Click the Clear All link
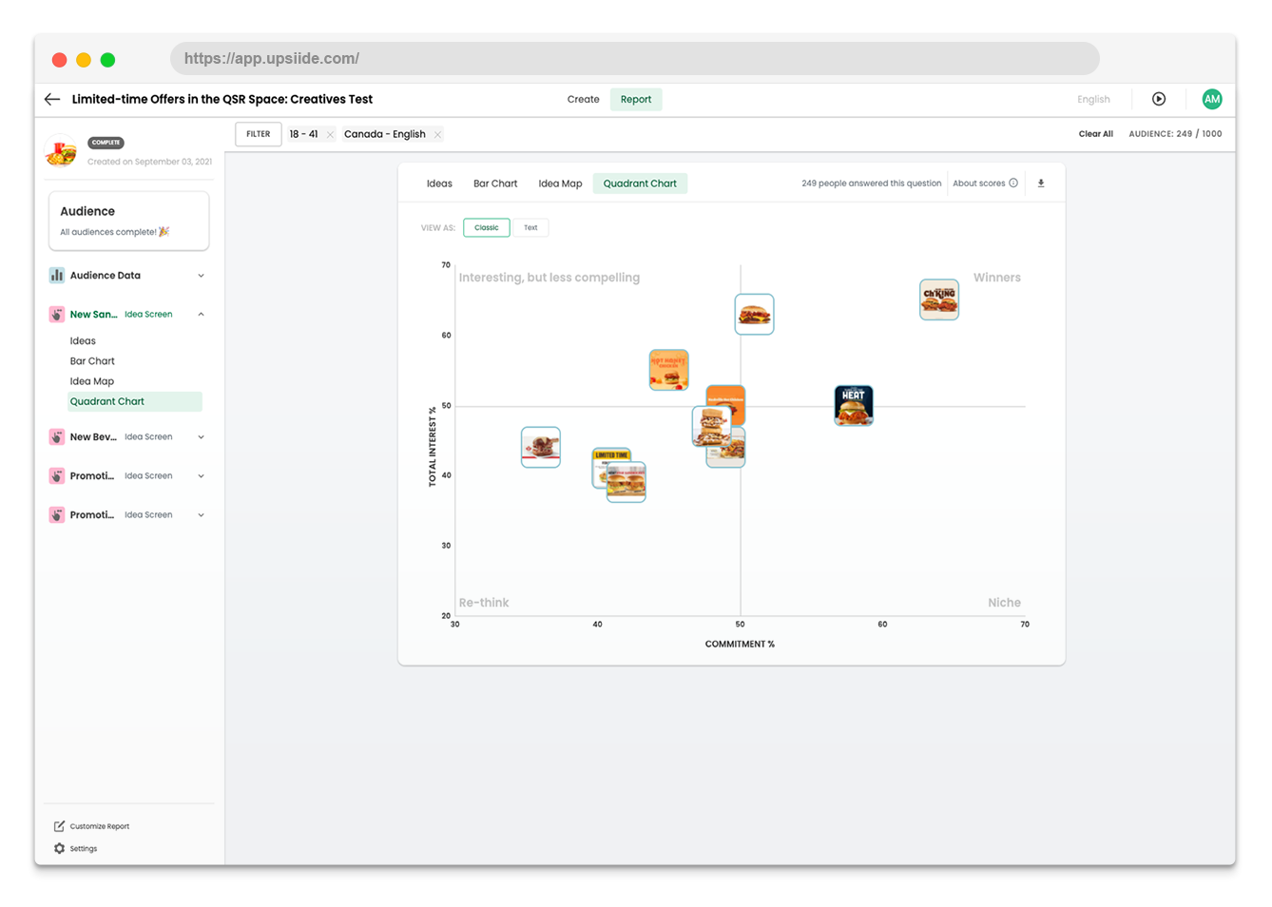 (1095, 134)
